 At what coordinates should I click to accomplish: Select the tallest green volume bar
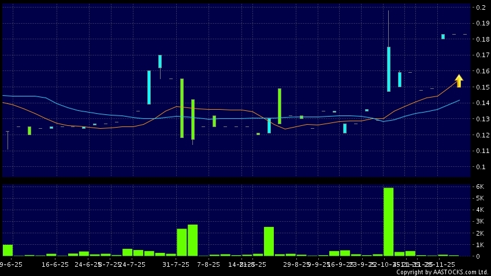[388, 222]
